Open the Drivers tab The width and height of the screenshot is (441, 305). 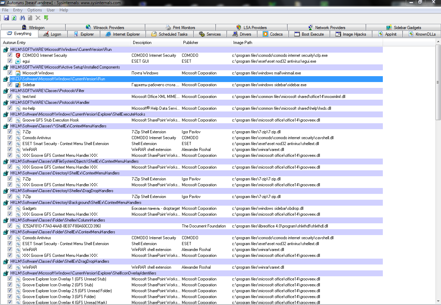pyautogui.click(x=242, y=34)
